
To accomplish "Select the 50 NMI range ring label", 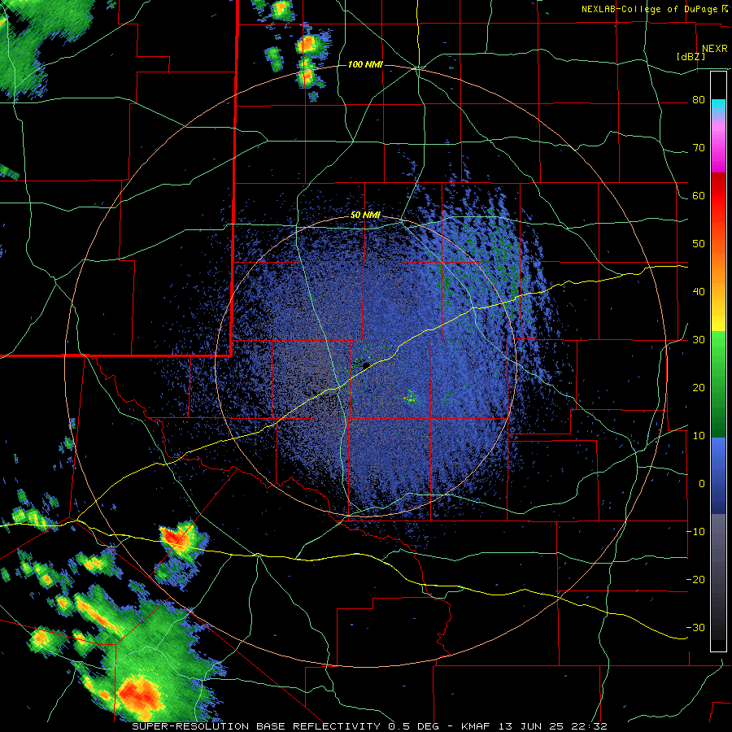I will click(365, 216).
